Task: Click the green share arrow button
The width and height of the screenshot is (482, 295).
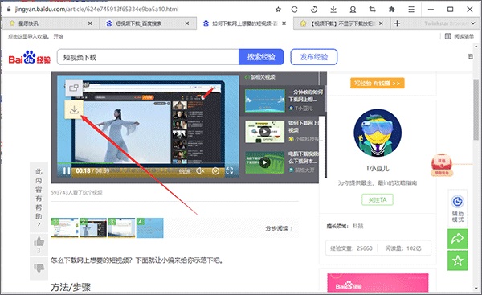Action: 457,239
